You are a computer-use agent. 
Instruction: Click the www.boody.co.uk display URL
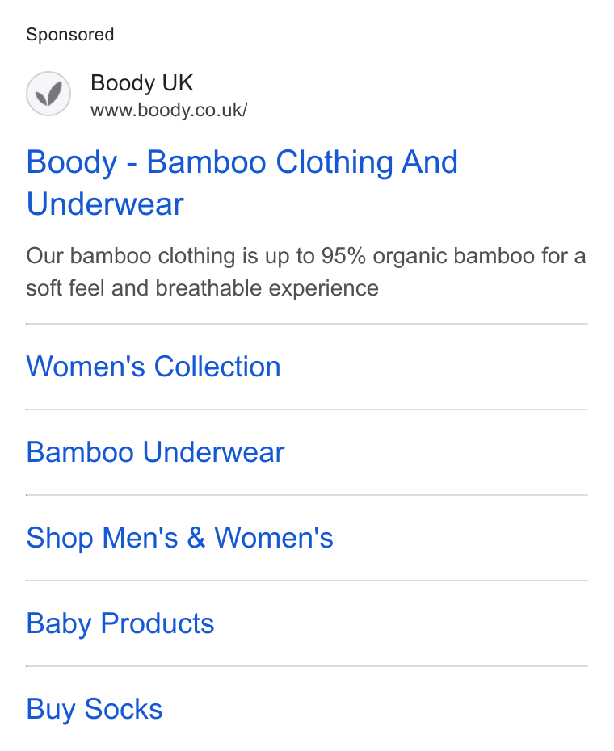tap(169, 110)
